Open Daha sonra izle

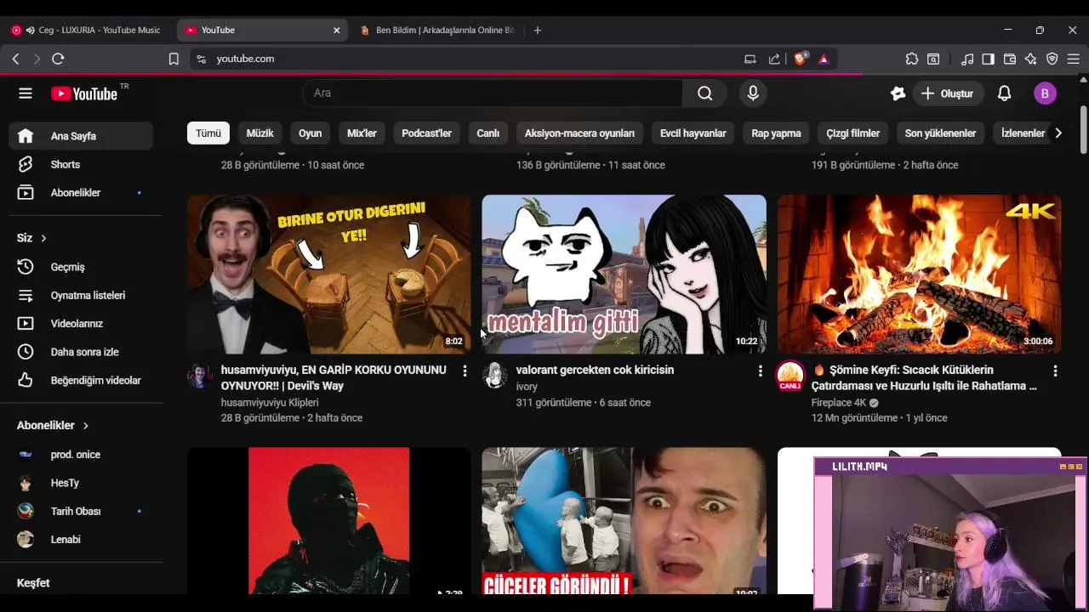click(x=82, y=352)
